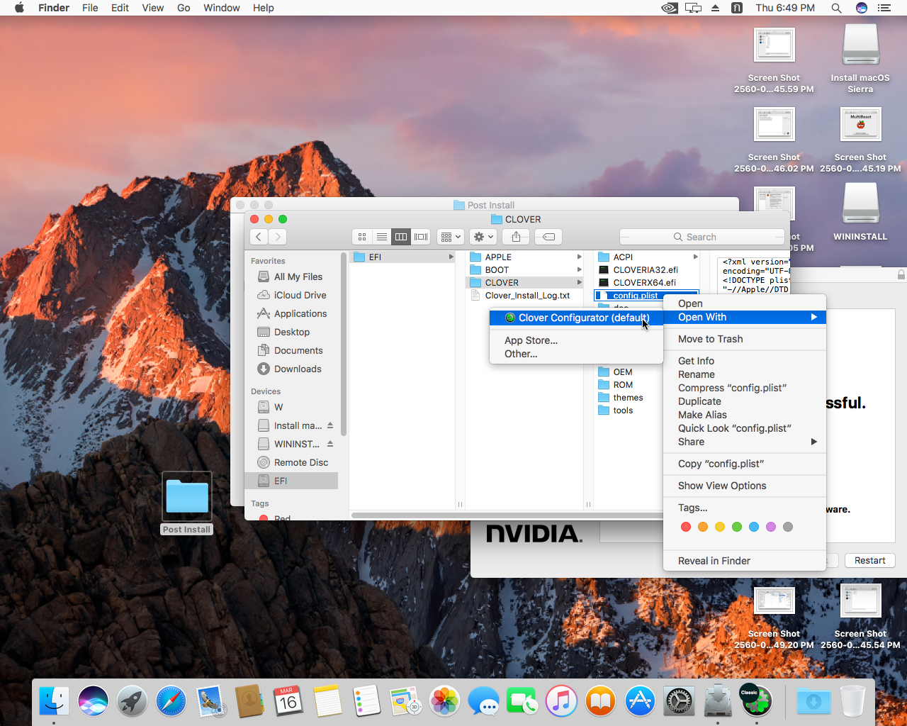Screen dimensions: 907x726
Task: Eject the WININSTALL device in sidebar
Action: (x=330, y=444)
